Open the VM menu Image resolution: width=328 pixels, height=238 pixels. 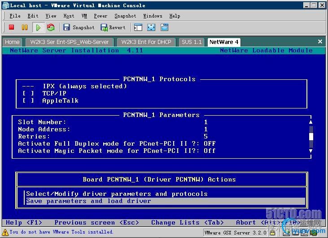tap(84, 16)
